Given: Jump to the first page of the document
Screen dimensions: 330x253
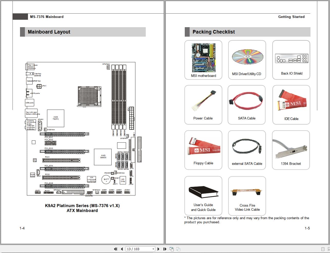Looking at the screenshot, I should [116, 249].
